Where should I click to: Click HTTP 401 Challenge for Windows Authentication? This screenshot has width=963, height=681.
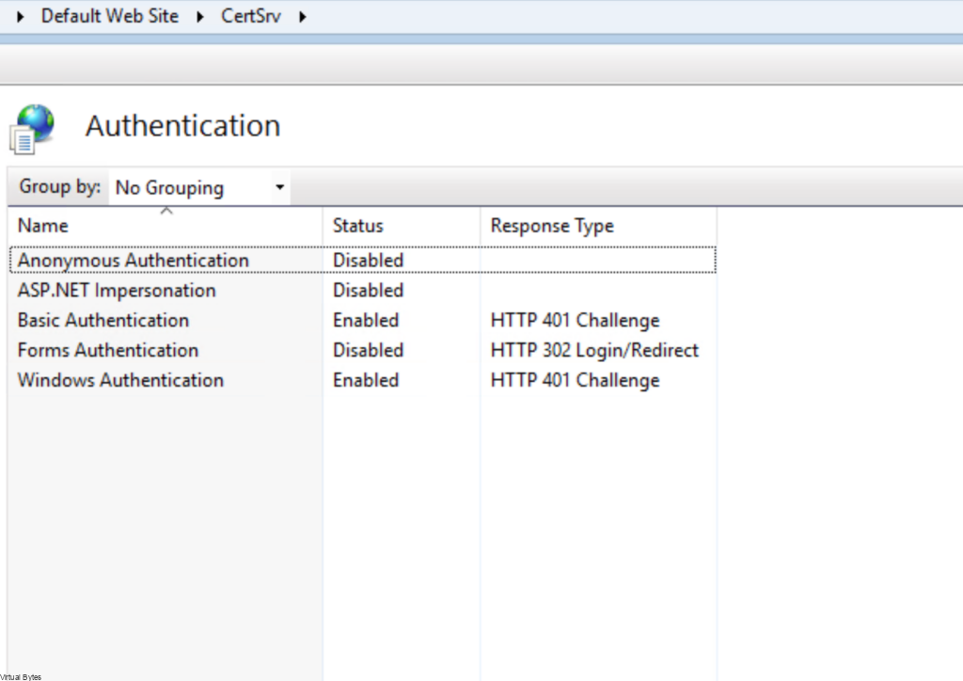575,380
